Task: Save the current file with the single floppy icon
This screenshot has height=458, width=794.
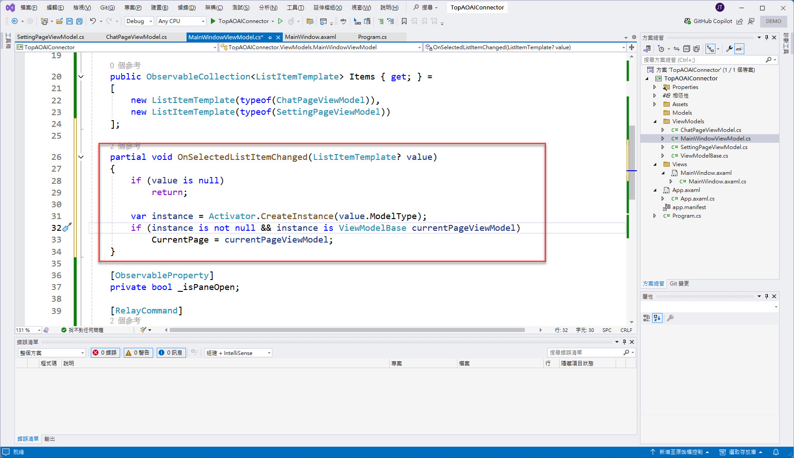Action: tap(70, 21)
